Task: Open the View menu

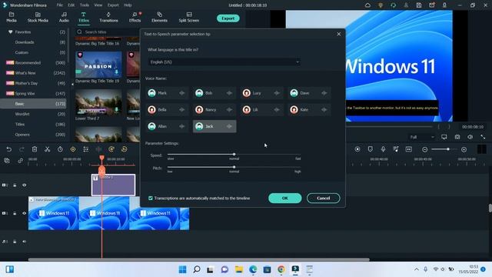Action: (x=98, y=5)
